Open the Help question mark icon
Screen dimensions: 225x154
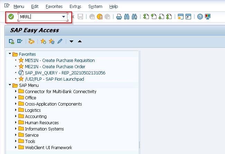(x=200, y=17)
